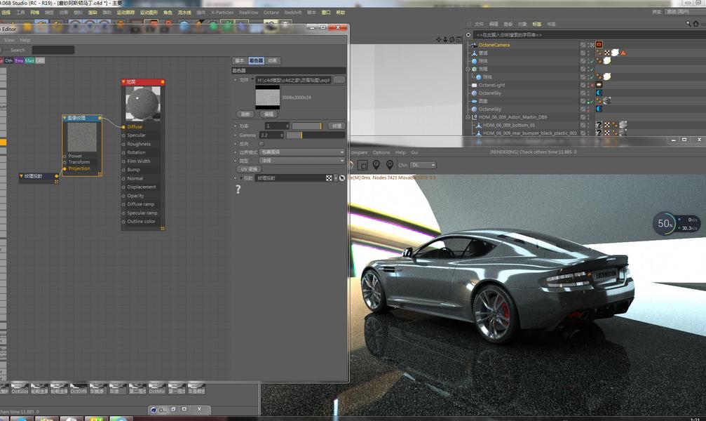The width and height of the screenshot is (706, 421).
Task: Click the round edit icon beside 纹理投射 field
Action: click(342, 178)
